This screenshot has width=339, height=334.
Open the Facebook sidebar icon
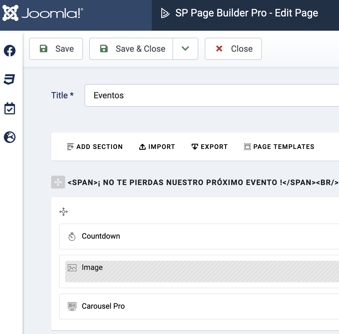click(x=10, y=51)
